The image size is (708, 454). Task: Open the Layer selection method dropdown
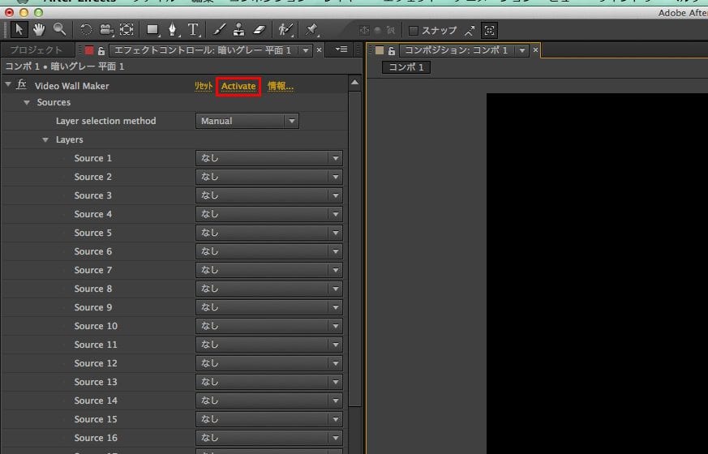coord(247,121)
